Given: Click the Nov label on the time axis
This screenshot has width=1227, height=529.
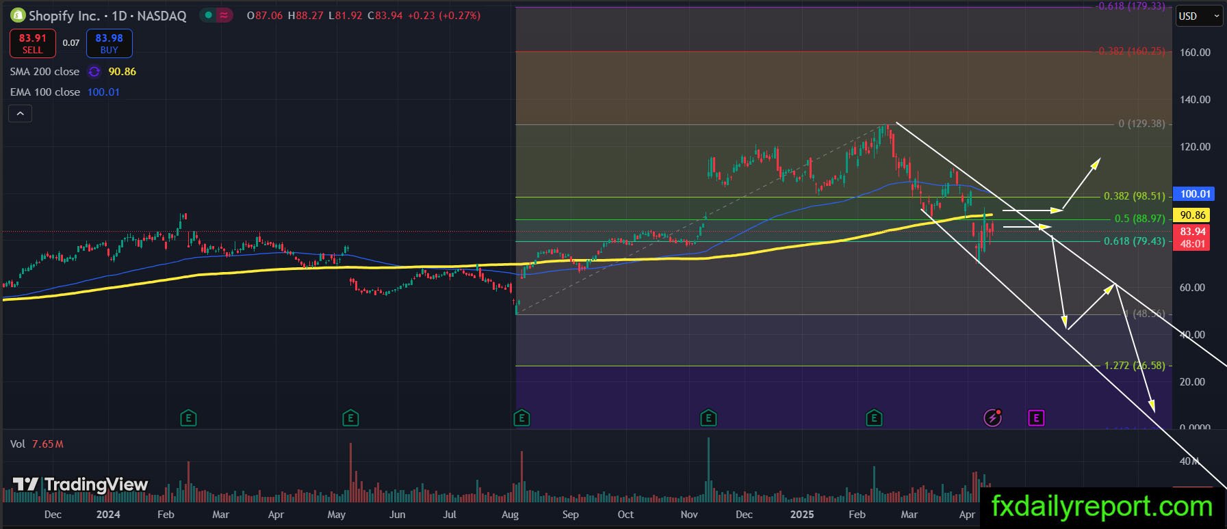Looking at the screenshot, I should pyautogui.click(x=689, y=515).
